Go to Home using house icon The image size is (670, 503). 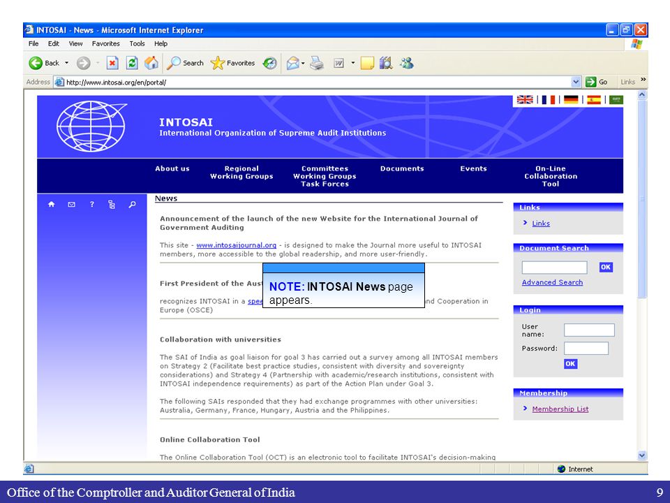[x=151, y=64]
